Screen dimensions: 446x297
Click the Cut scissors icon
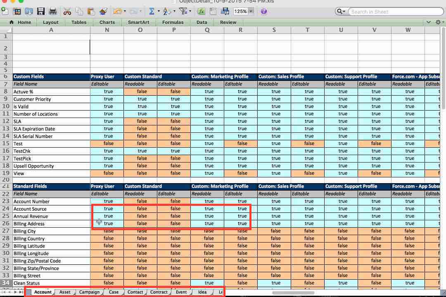point(67,12)
